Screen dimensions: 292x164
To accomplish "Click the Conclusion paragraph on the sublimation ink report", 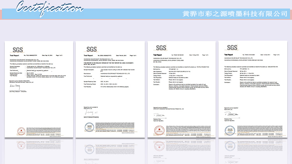I will coord(260,85).
